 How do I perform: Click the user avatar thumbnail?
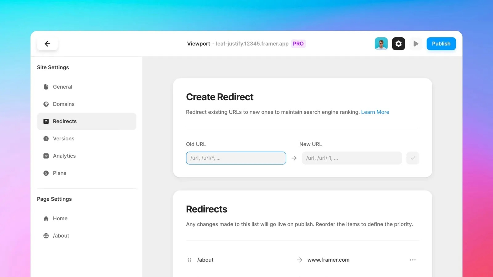381,43
